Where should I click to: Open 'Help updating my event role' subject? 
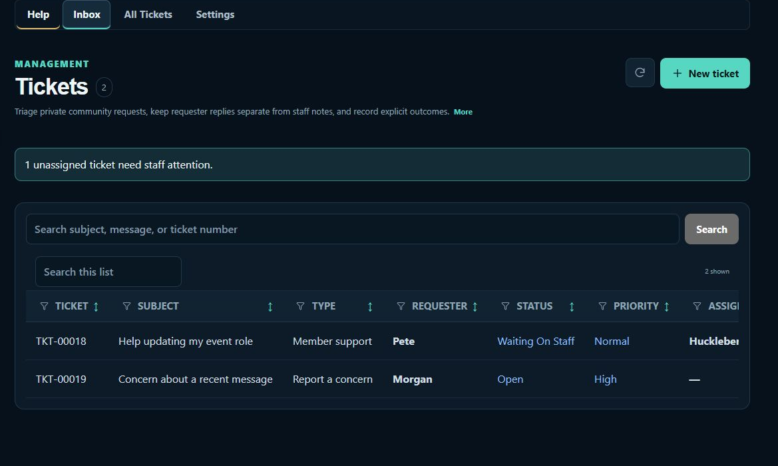click(x=186, y=342)
